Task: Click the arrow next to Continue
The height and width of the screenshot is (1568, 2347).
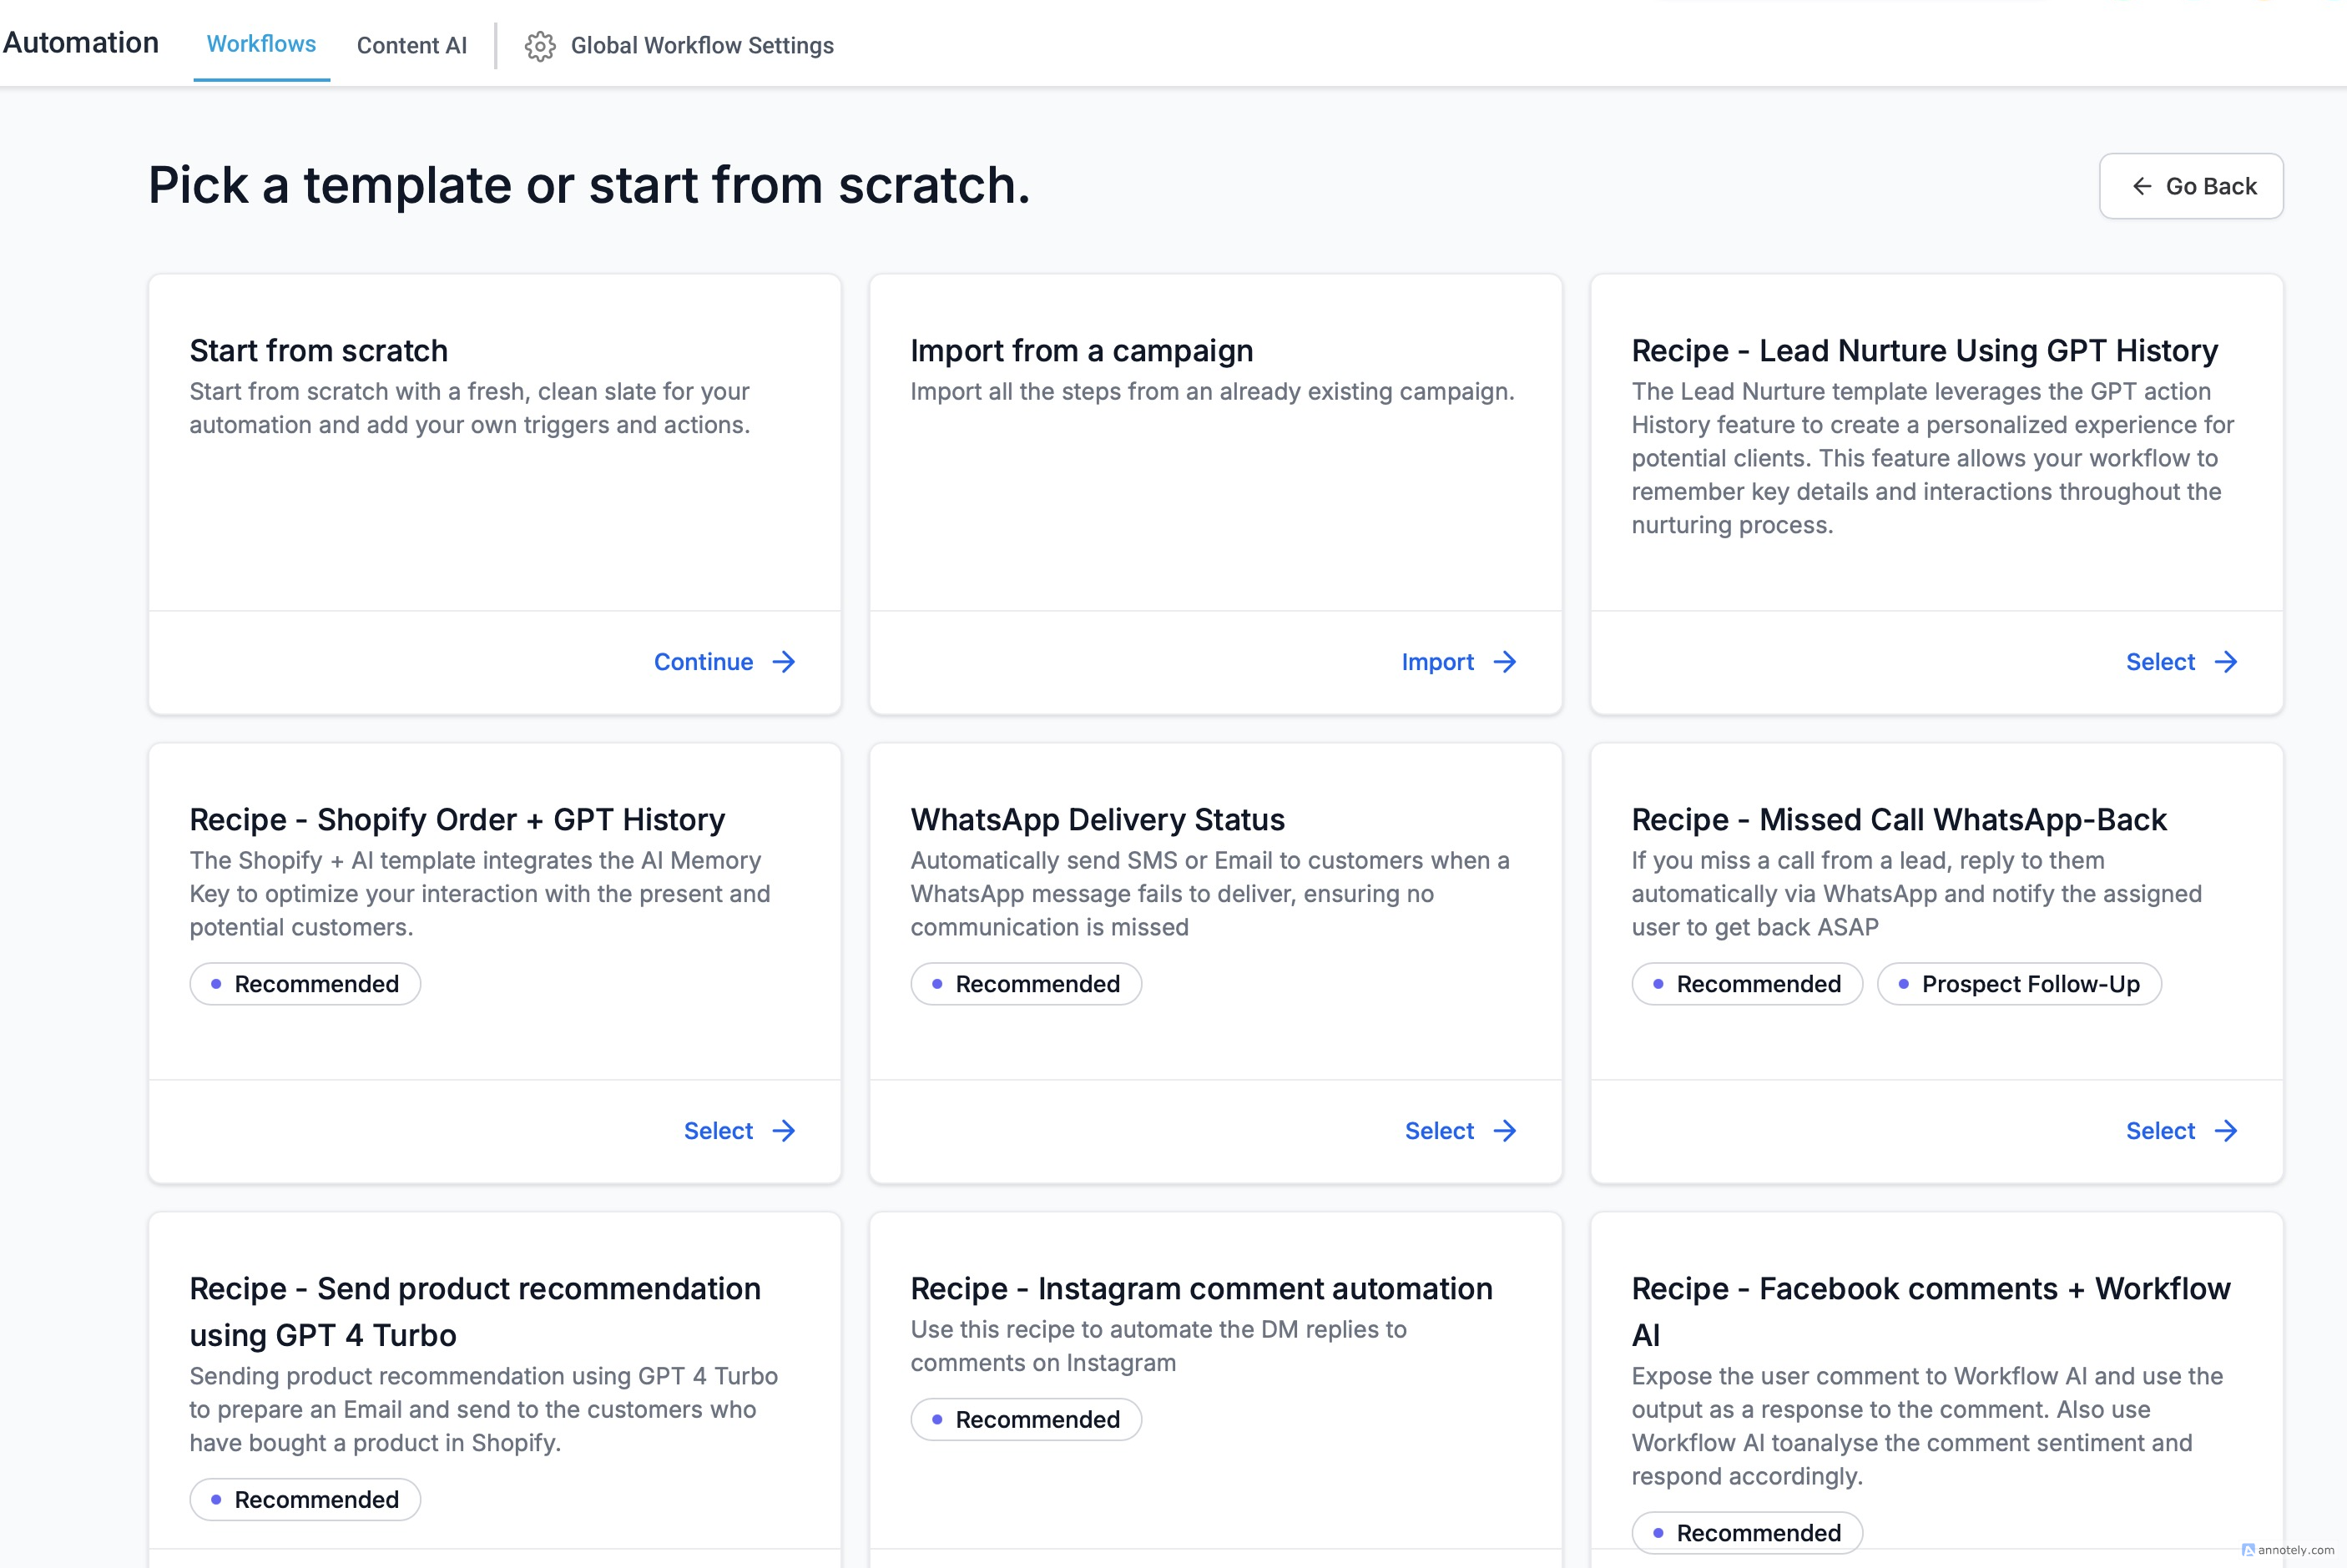Action: pyautogui.click(x=784, y=662)
